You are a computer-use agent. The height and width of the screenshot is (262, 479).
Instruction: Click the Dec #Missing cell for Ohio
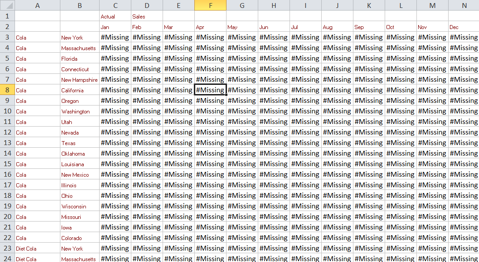coord(464,195)
